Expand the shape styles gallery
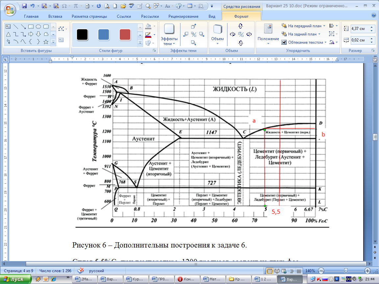This screenshot has width=379, height=284. click(140, 43)
